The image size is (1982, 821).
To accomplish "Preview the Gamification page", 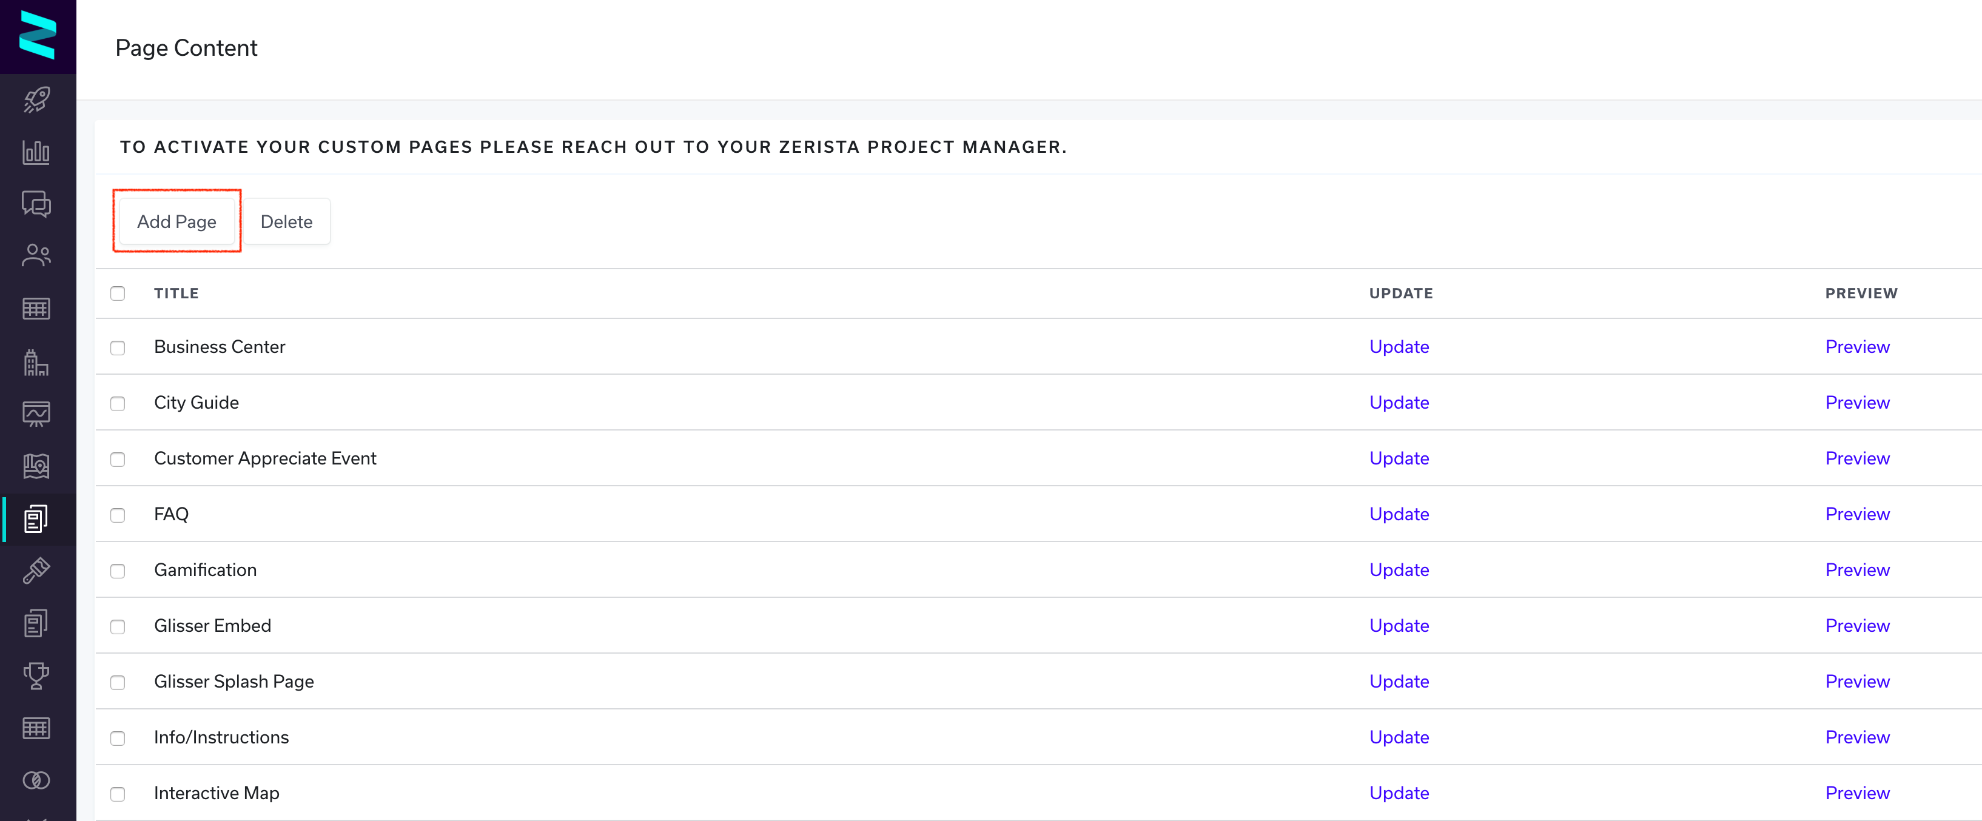I will tap(1857, 570).
